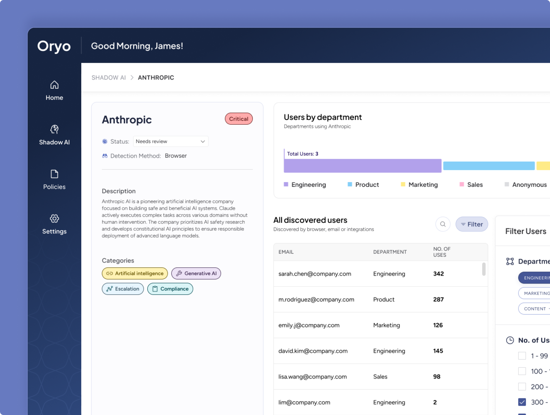Viewport: 550px width, 415px height.
Task: Click the Sales legend color swatch
Action: pyautogui.click(x=462, y=184)
